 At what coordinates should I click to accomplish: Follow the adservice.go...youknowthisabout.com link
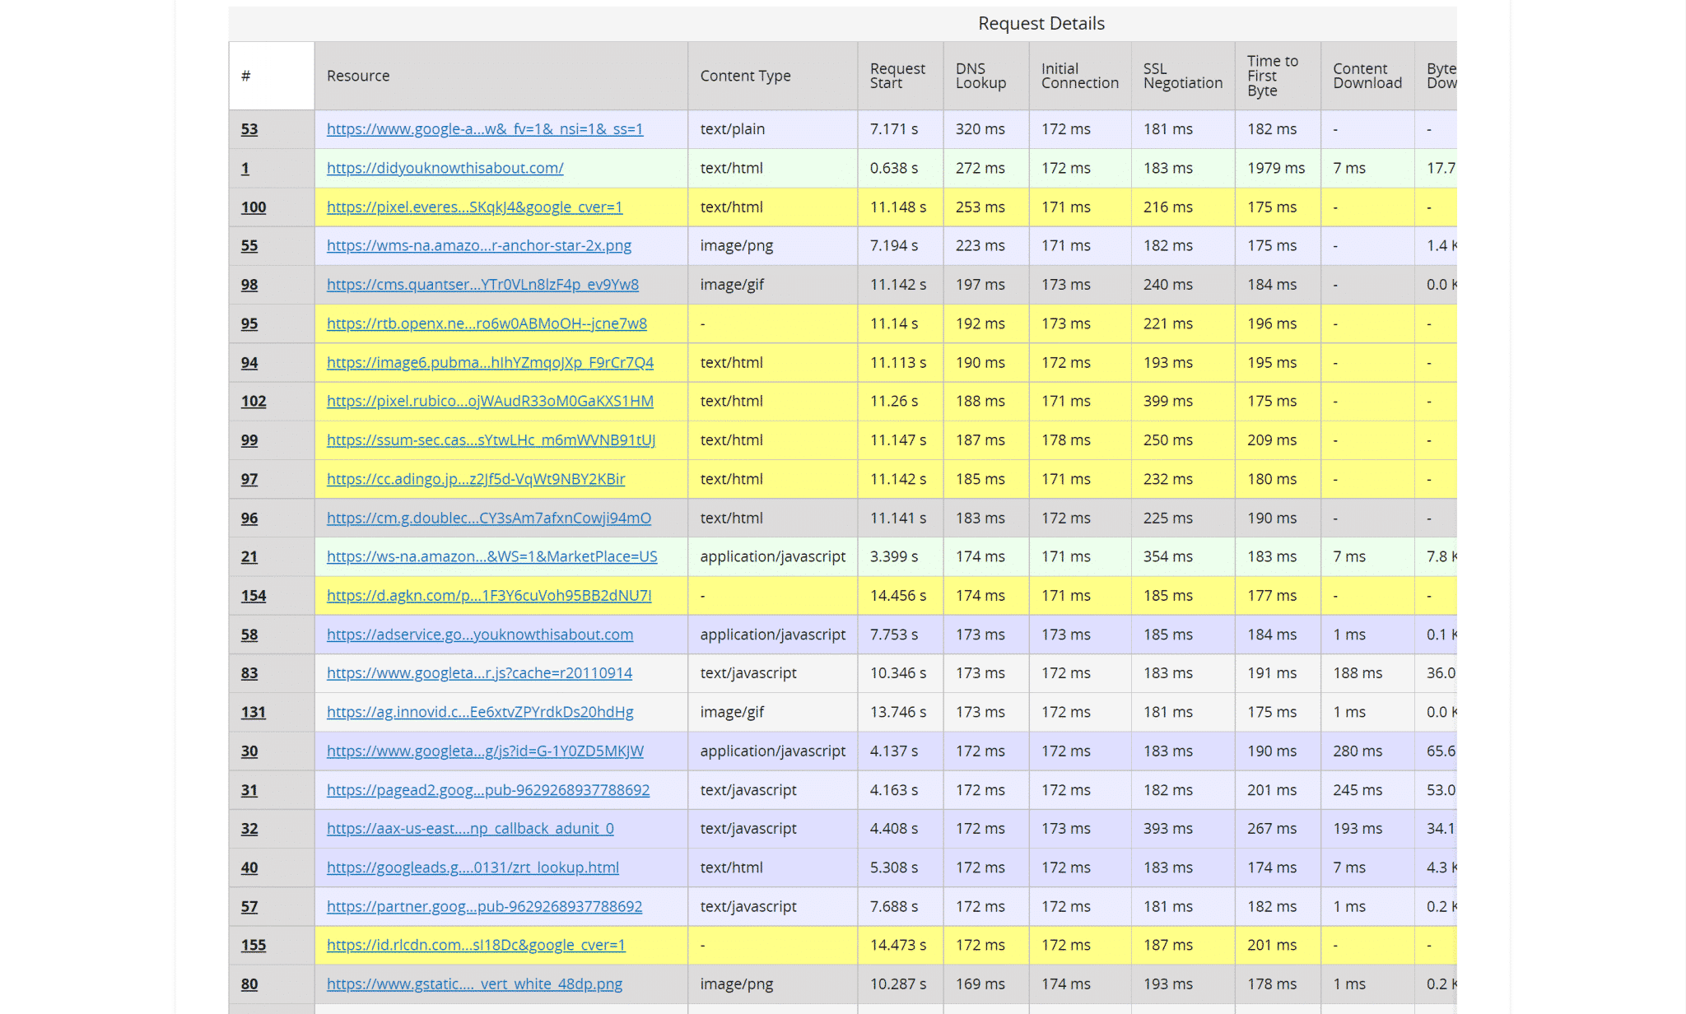pyautogui.click(x=480, y=635)
